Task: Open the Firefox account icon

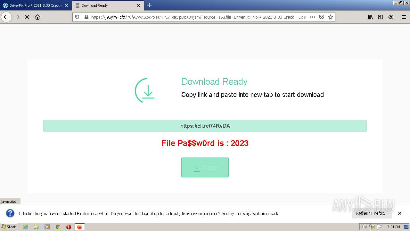Action: 391,17
